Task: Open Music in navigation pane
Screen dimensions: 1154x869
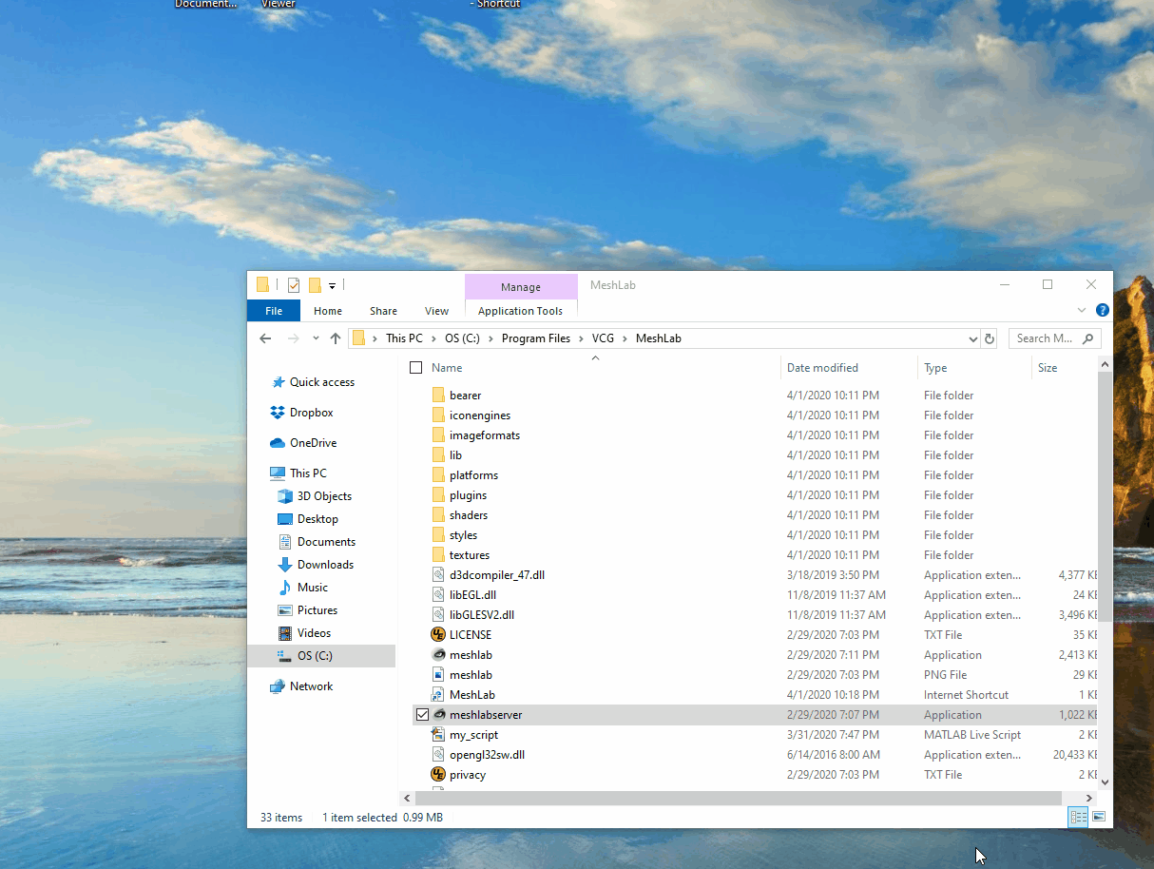Action: pyautogui.click(x=312, y=588)
